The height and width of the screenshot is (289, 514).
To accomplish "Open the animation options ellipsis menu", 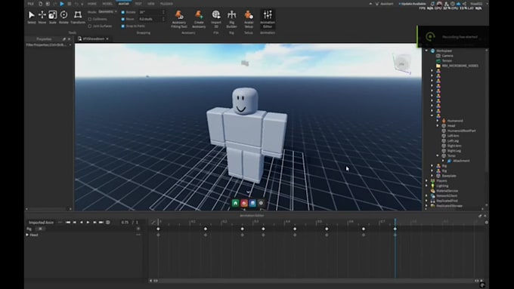I will (x=60, y=223).
